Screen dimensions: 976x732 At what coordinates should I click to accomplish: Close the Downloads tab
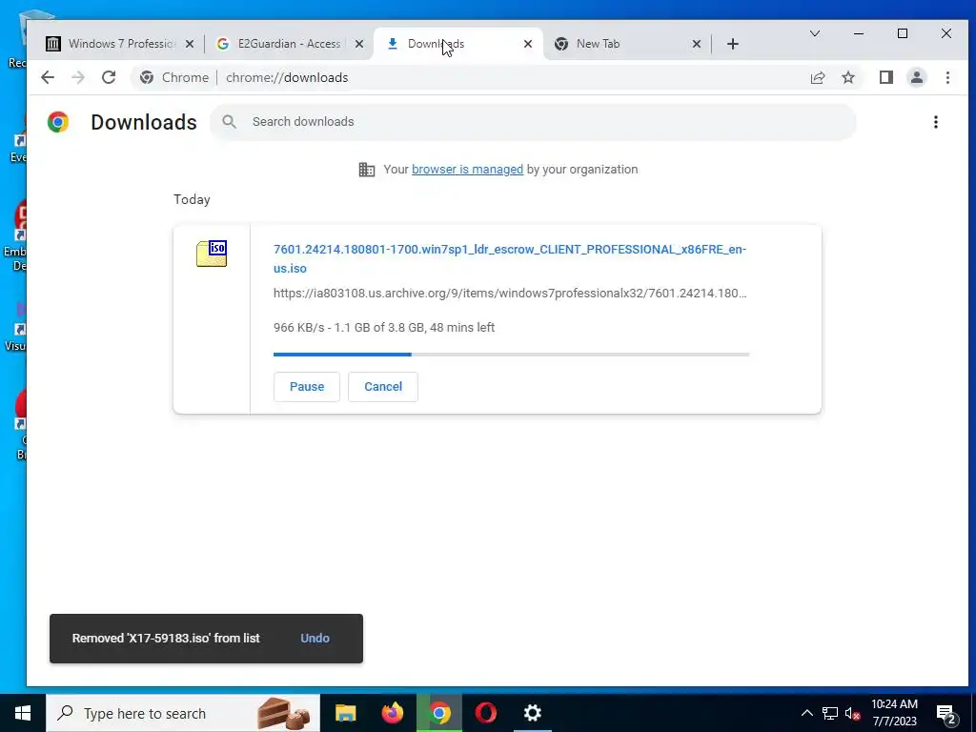tap(528, 44)
